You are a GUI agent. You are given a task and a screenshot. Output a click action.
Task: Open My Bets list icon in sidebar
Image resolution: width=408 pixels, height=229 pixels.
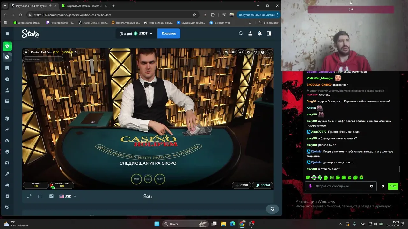7,101
